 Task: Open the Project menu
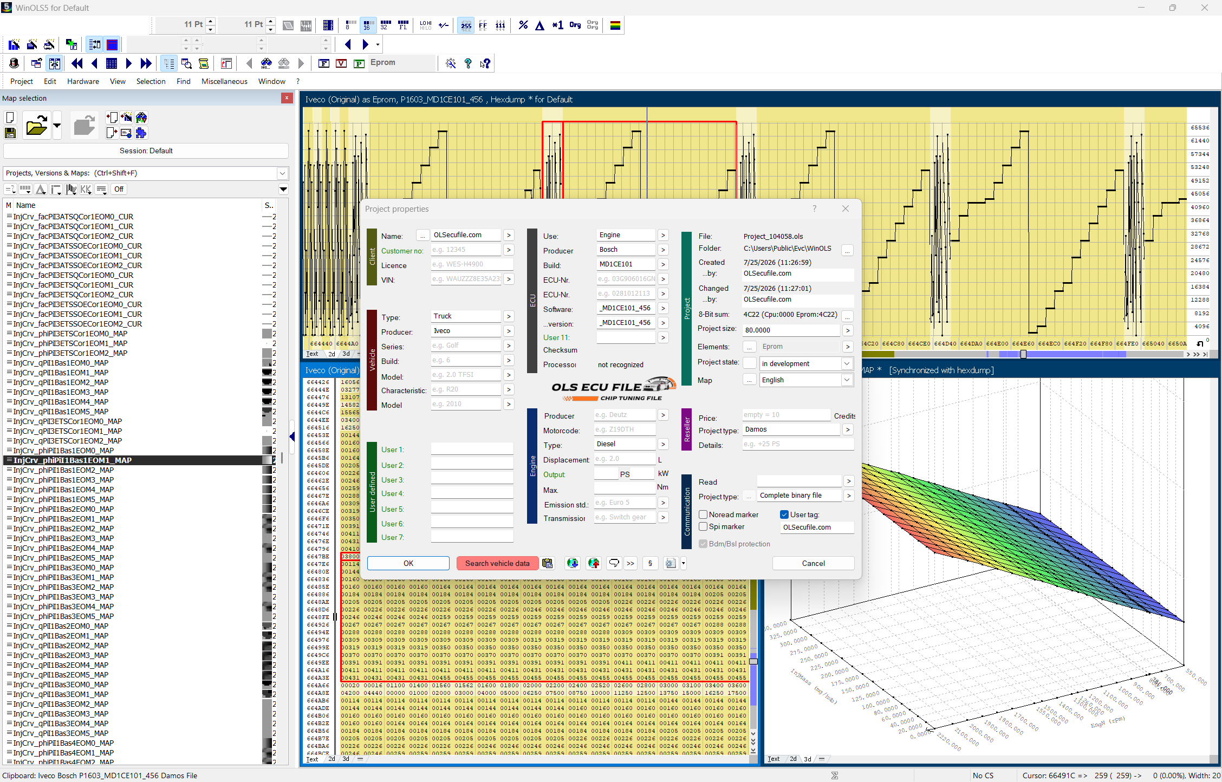[x=22, y=81]
